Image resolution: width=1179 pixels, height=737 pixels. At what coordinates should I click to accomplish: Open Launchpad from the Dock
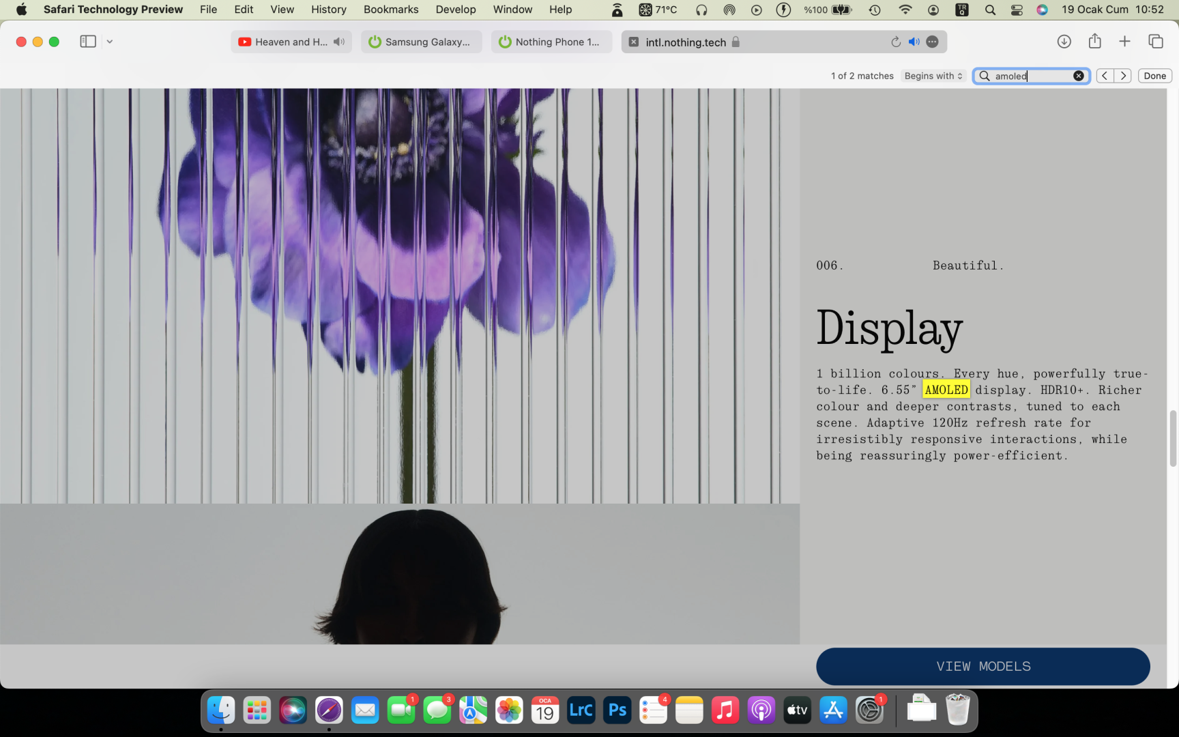257,710
